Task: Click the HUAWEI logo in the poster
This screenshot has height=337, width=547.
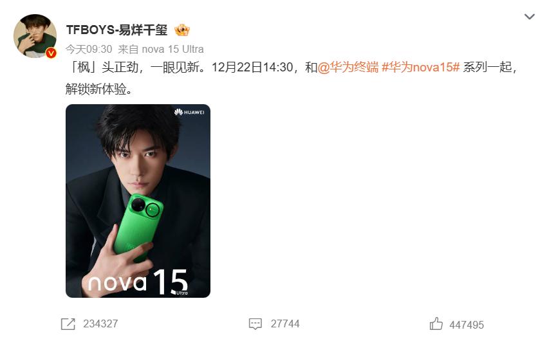Action: 189,112
